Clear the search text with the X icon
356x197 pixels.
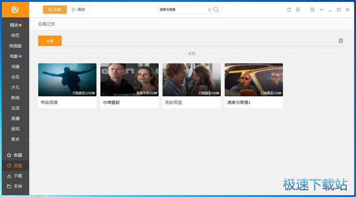pyautogui.click(x=209, y=10)
